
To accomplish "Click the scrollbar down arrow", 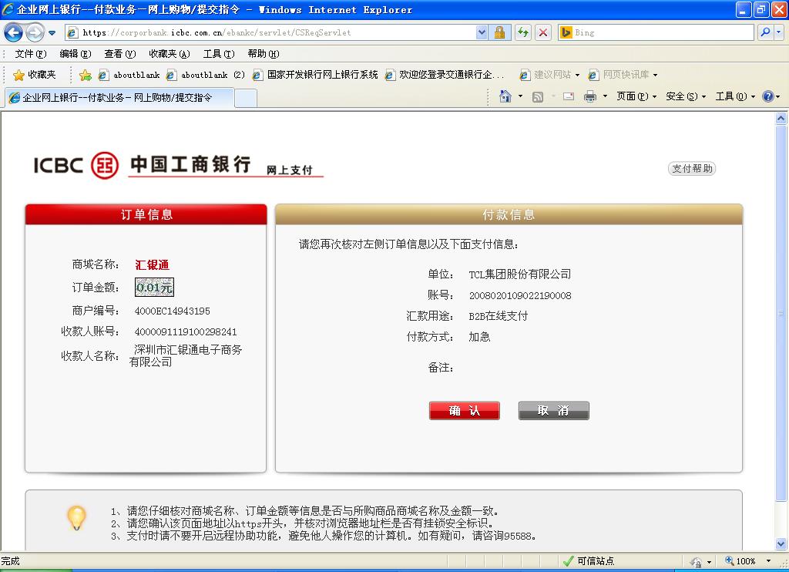I will (x=781, y=543).
